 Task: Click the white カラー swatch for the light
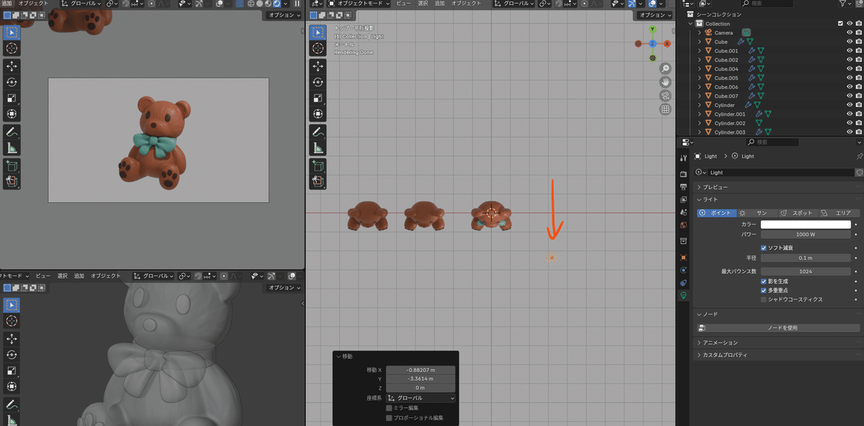(806, 225)
